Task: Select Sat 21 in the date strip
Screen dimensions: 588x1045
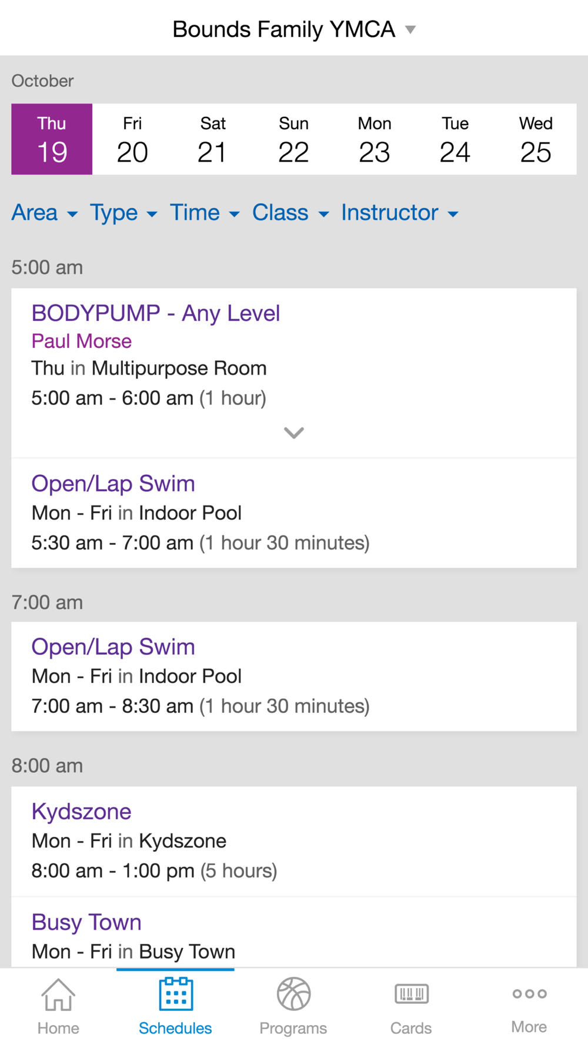Action: tap(213, 139)
